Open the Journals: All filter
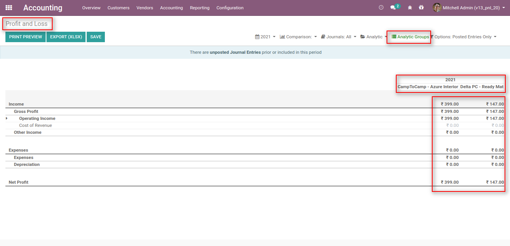The height and width of the screenshot is (246, 510). click(338, 36)
